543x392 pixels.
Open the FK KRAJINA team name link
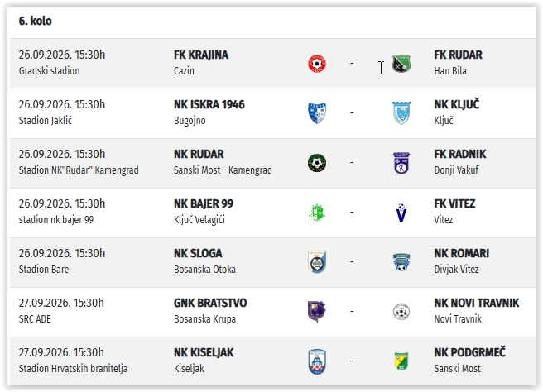[x=201, y=55]
